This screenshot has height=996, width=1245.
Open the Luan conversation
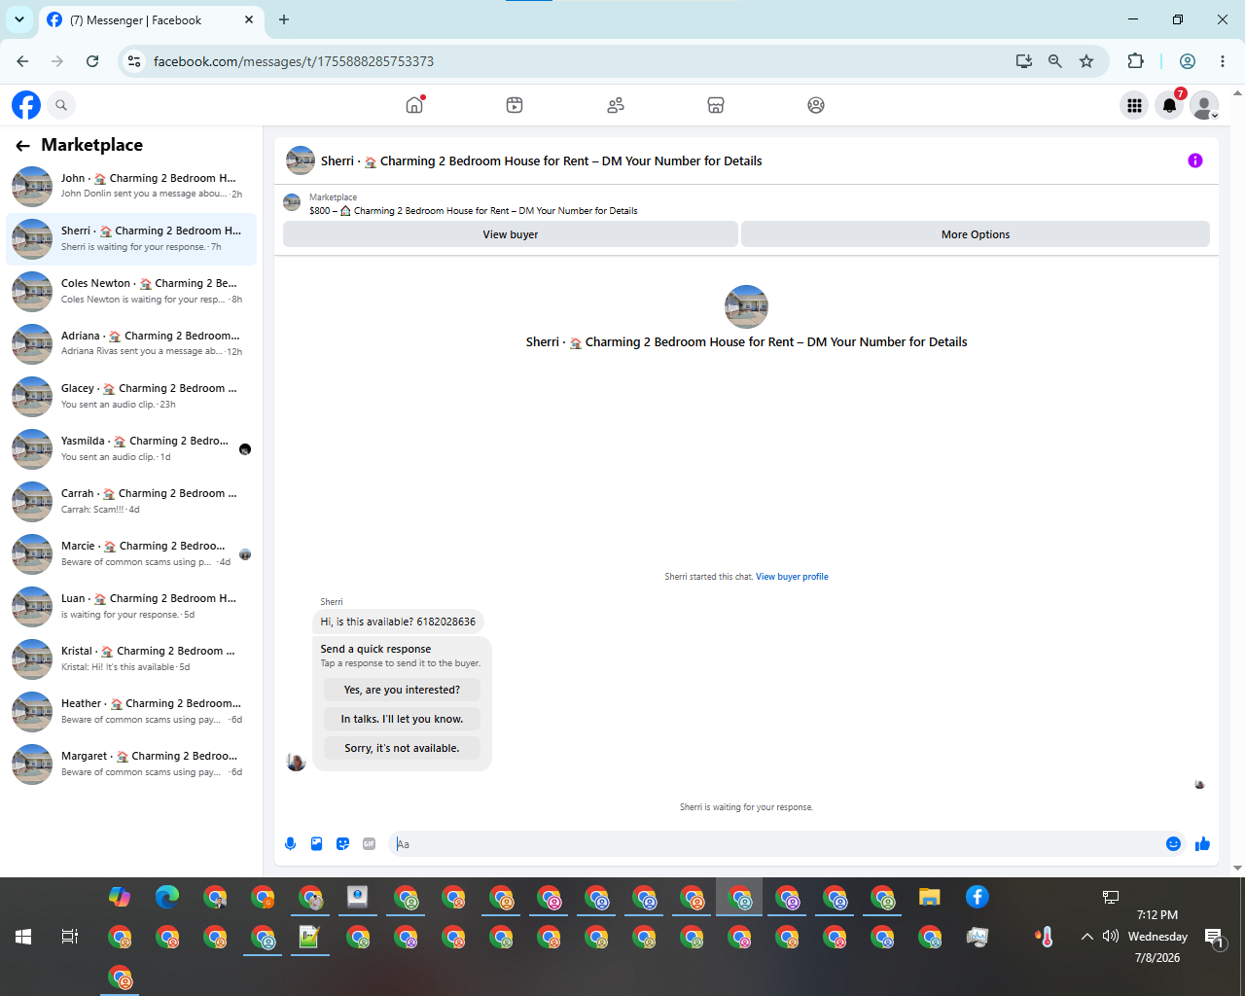pyautogui.click(x=131, y=606)
